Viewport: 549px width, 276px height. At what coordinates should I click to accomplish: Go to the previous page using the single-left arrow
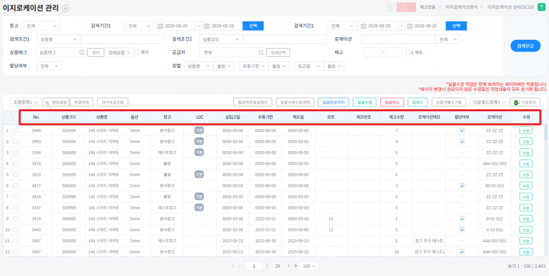pos(240,266)
